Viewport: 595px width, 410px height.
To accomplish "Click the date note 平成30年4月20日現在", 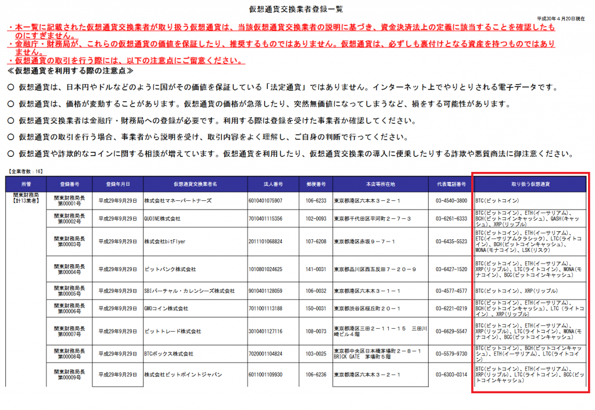I will [561, 19].
